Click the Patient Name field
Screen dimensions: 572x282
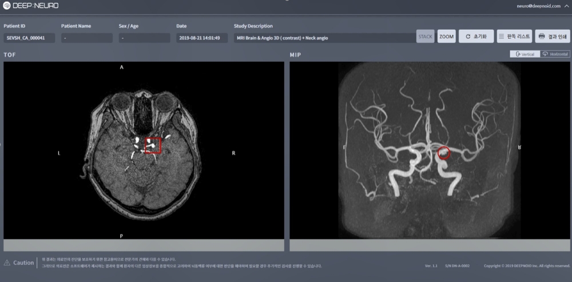87,38
